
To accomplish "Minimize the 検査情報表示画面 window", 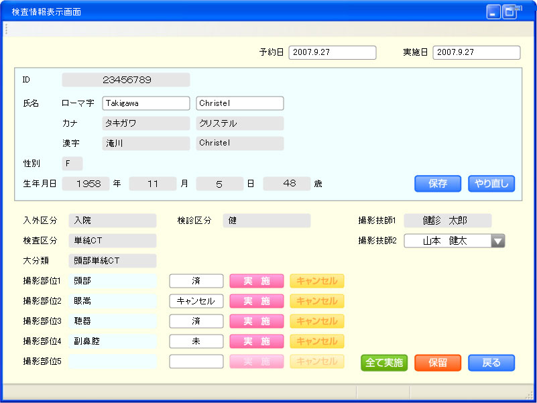I will click(x=493, y=12).
